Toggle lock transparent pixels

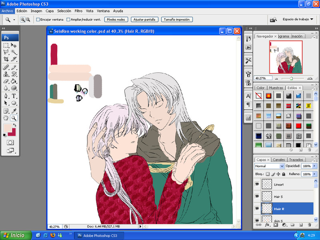(268, 174)
